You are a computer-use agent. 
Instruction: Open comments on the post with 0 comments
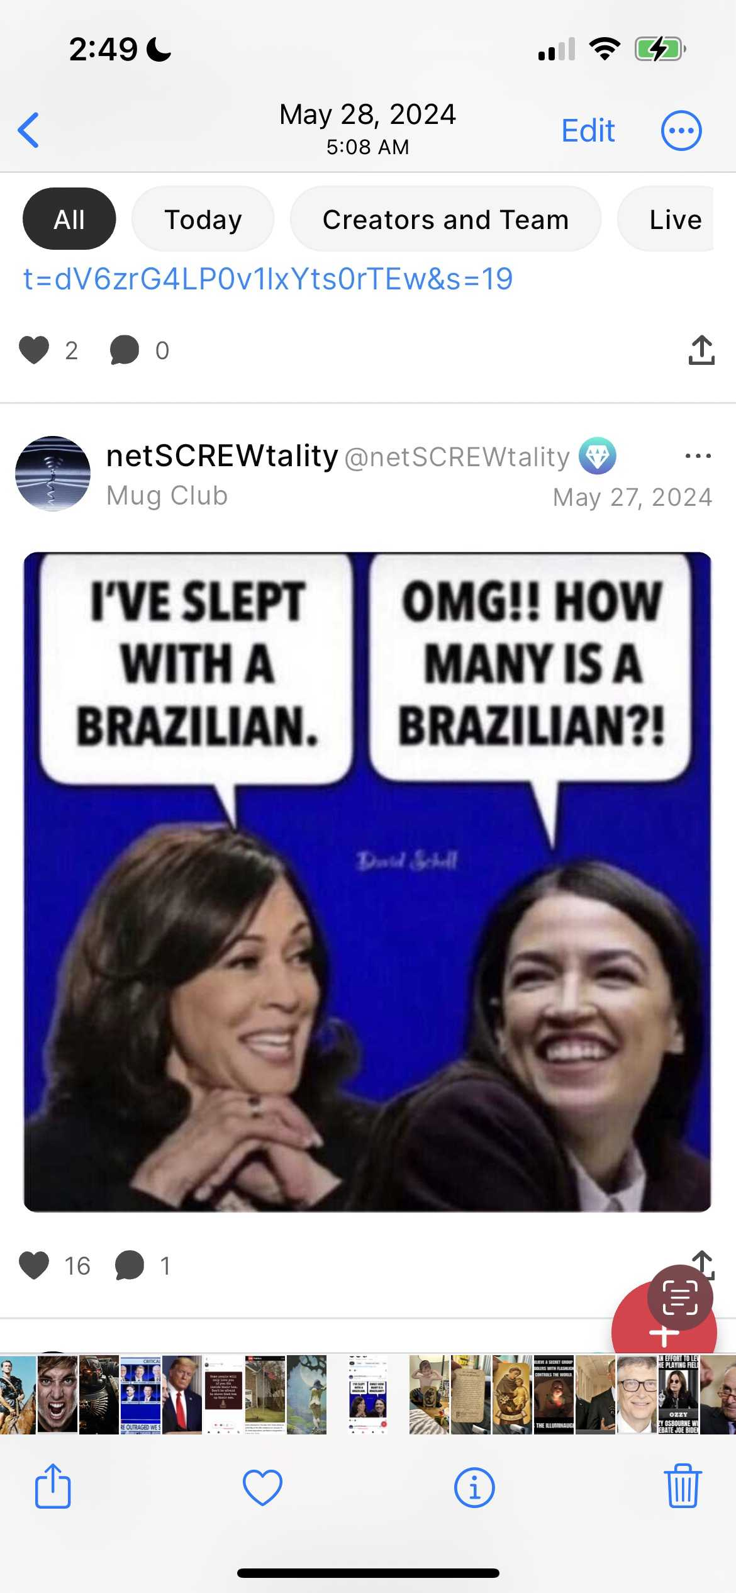pos(125,350)
